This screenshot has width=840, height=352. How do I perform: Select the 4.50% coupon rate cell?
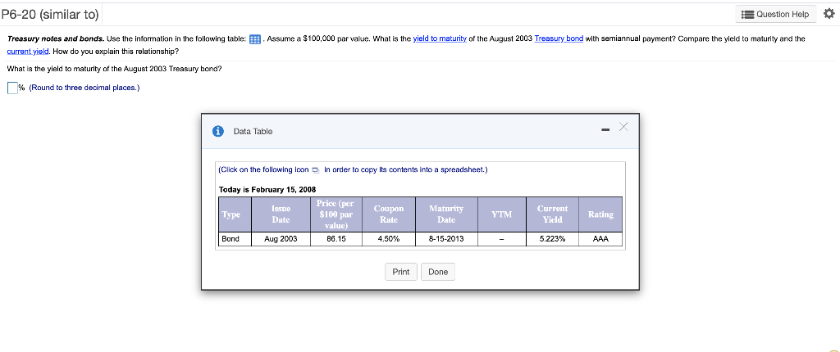[x=388, y=239]
